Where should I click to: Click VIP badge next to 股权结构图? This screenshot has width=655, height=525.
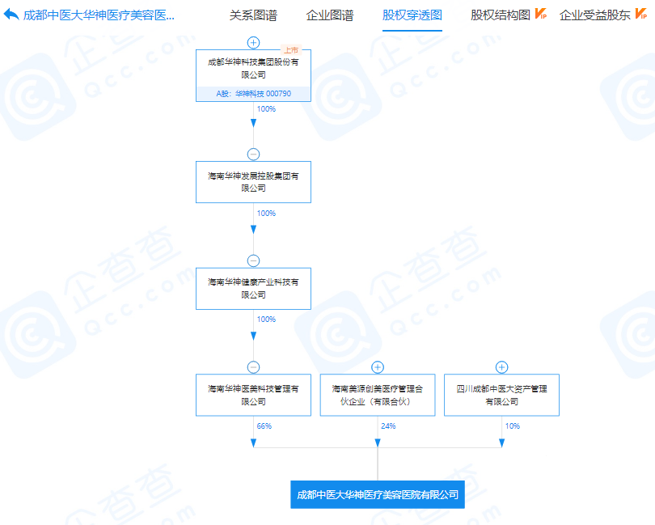(541, 15)
